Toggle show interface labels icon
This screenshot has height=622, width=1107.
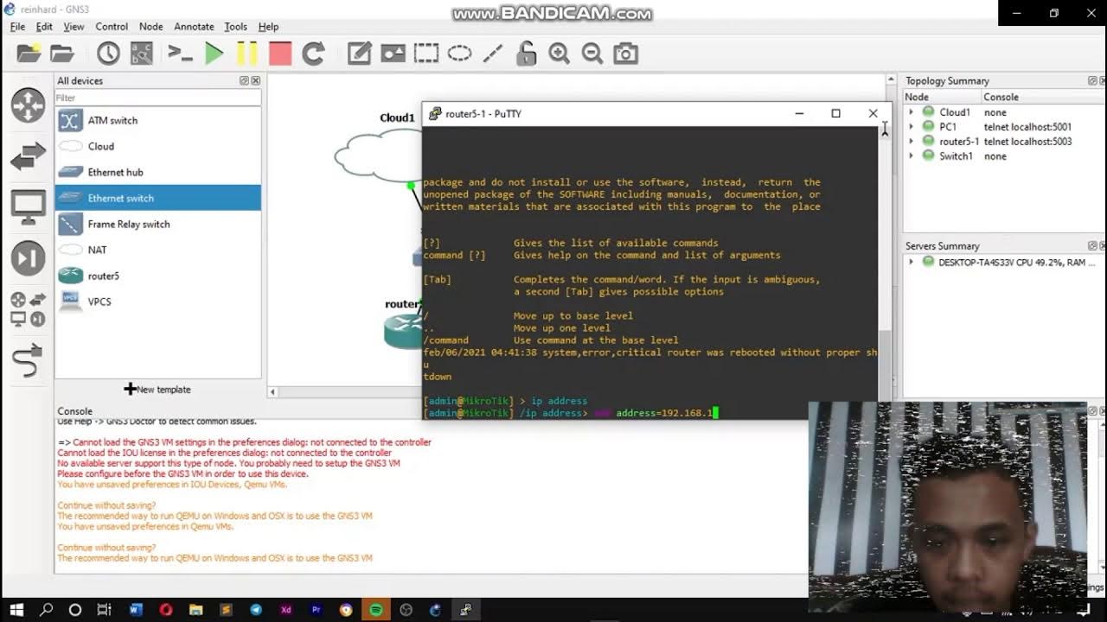click(x=141, y=54)
